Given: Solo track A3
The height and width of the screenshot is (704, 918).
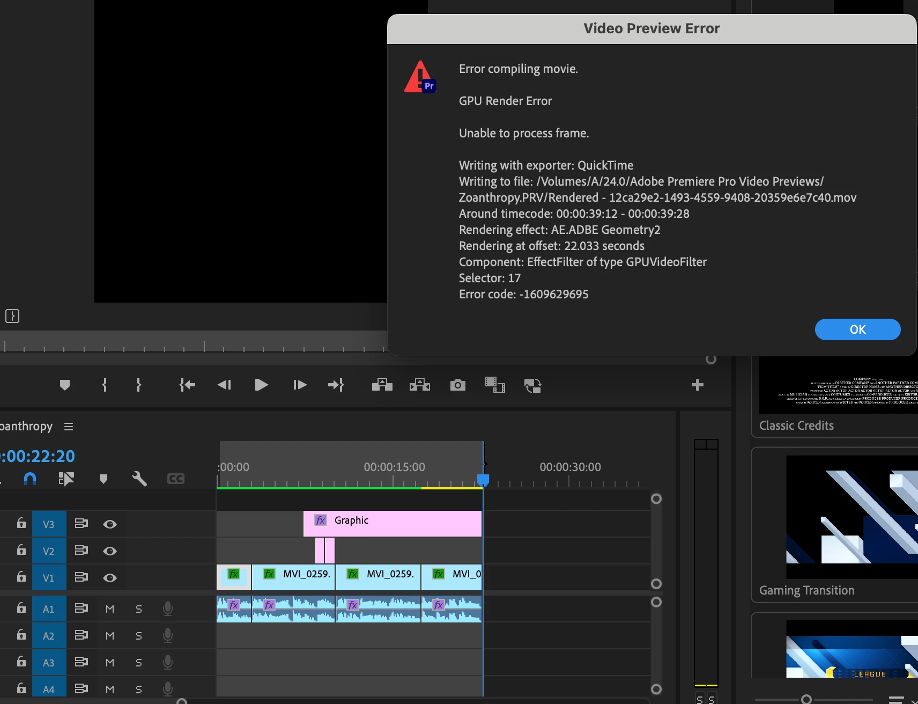Looking at the screenshot, I should (139, 663).
